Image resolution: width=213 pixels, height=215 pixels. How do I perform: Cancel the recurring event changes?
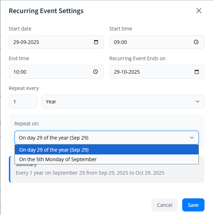164,205
